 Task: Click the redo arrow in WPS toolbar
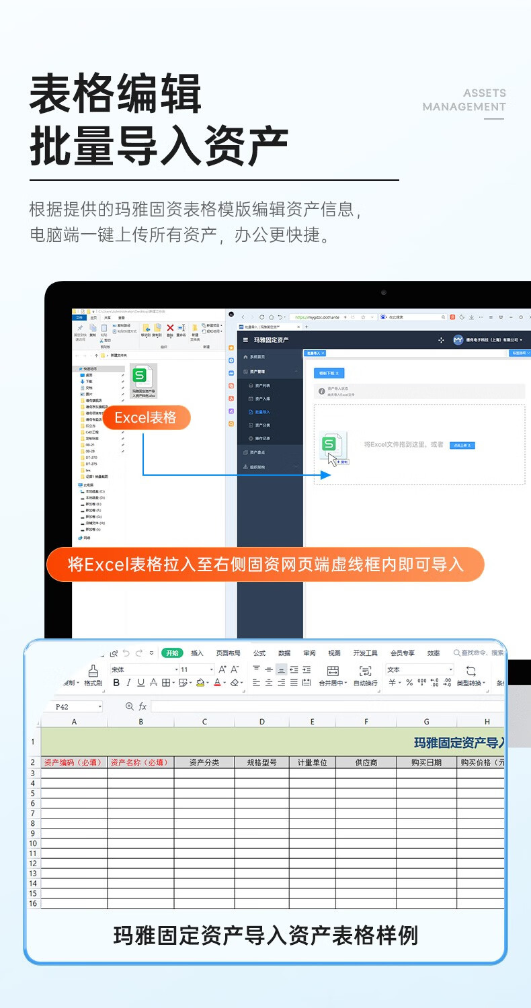click(x=139, y=653)
